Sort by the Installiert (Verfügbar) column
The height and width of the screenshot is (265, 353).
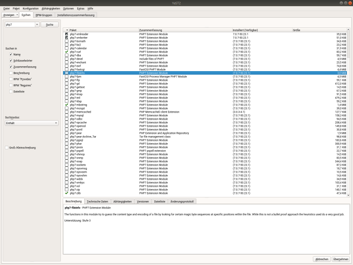tap(262, 30)
